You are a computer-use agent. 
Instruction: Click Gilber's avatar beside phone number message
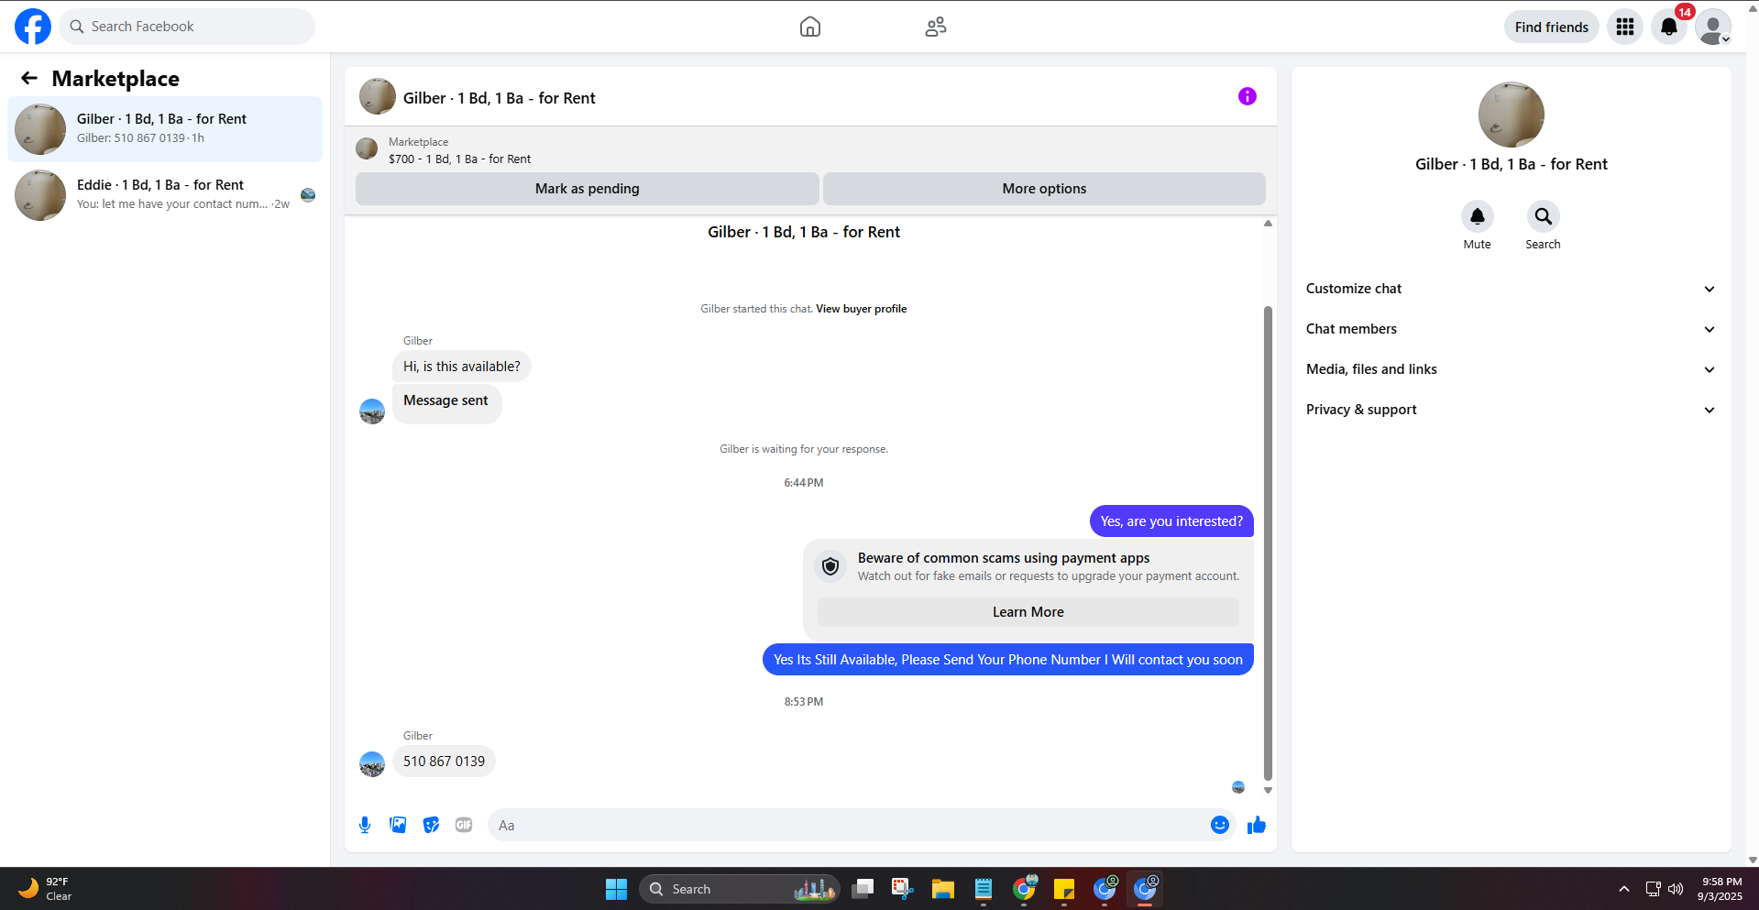click(372, 764)
